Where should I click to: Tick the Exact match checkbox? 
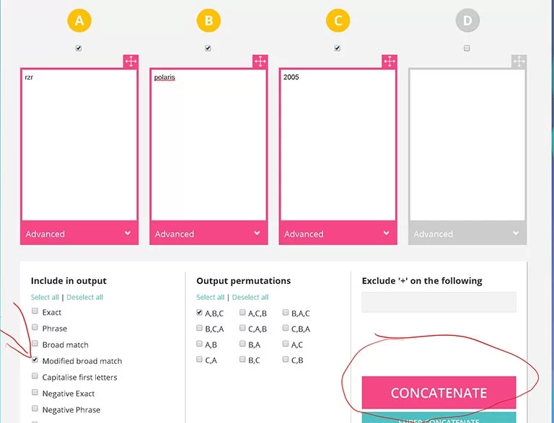pos(35,311)
